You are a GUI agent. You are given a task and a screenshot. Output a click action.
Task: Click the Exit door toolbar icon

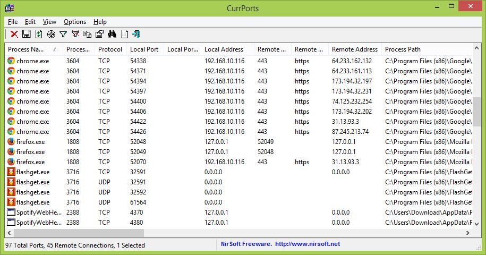tap(136, 34)
